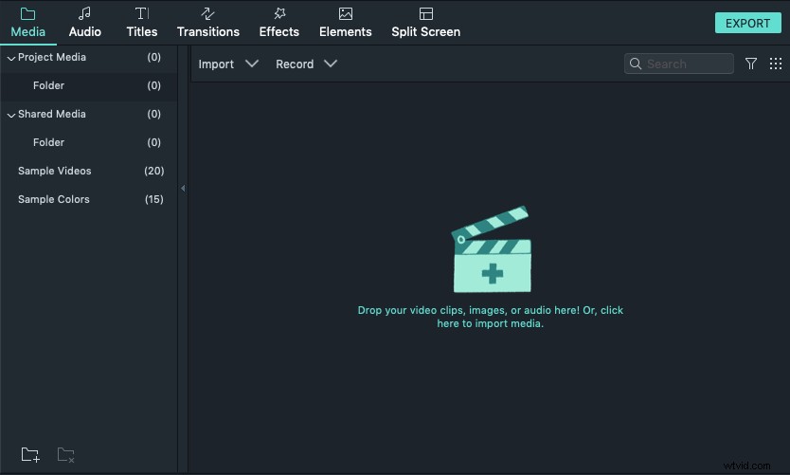Delete folder via folder-x icon
This screenshot has height=475, width=790.
(x=66, y=455)
